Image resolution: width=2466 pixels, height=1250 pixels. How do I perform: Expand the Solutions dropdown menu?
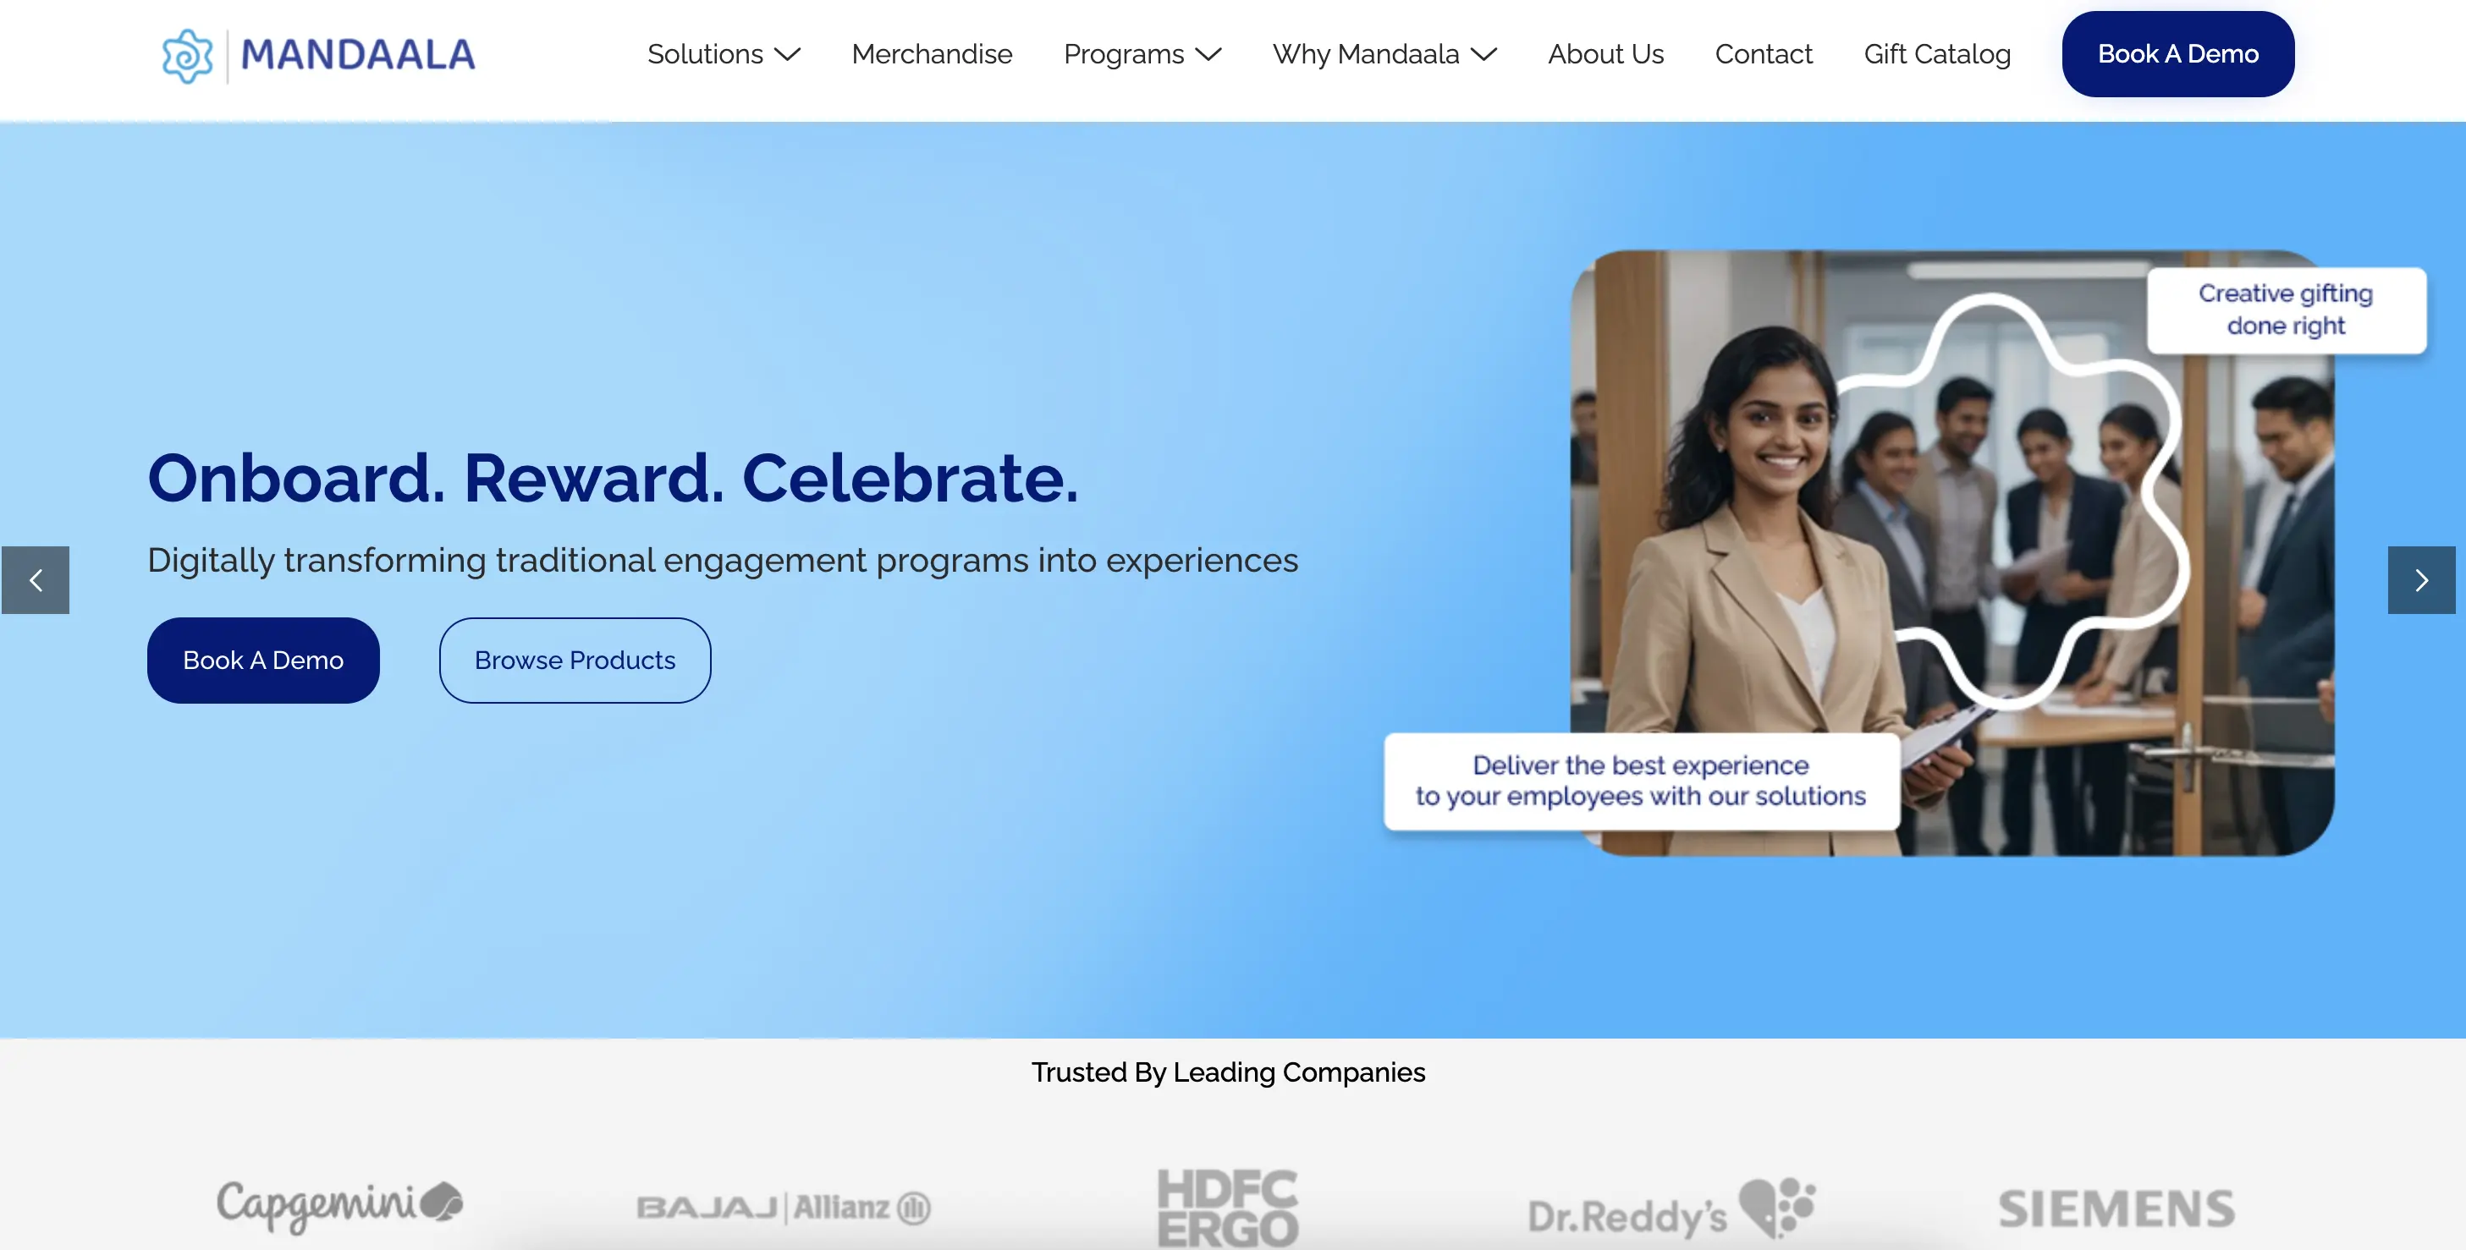[x=724, y=54]
